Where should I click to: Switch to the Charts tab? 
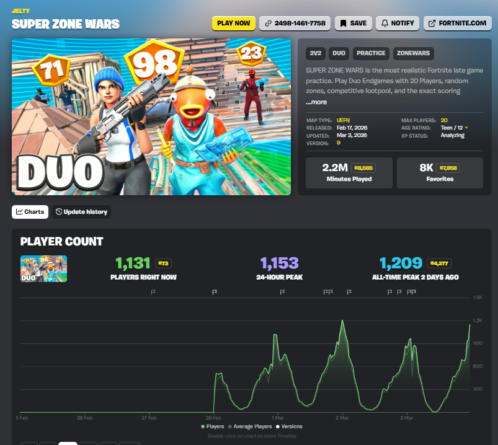click(30, 212)
